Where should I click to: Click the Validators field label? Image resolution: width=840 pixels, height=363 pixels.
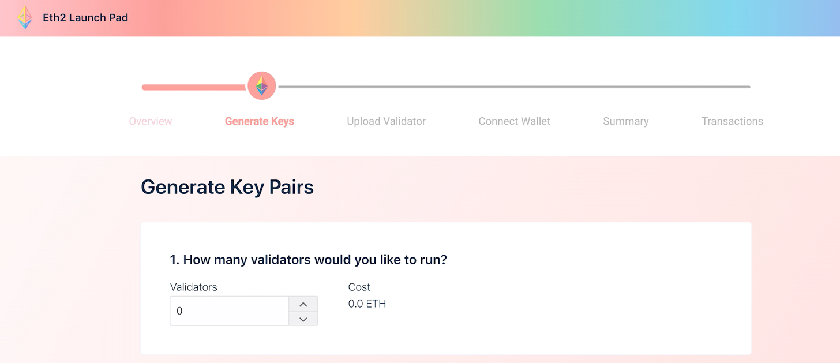pos(193,287)
